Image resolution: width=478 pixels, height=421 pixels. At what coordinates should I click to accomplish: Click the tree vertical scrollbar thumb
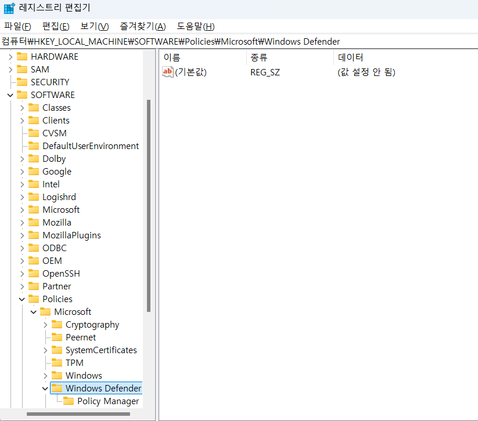pyautogui.click(x=149, y=206)
